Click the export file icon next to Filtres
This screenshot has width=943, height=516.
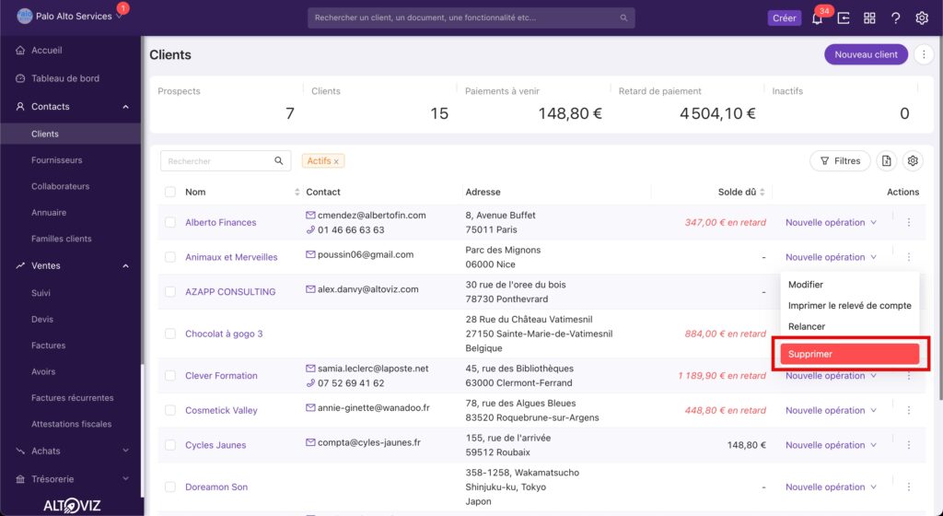[887, 161]
